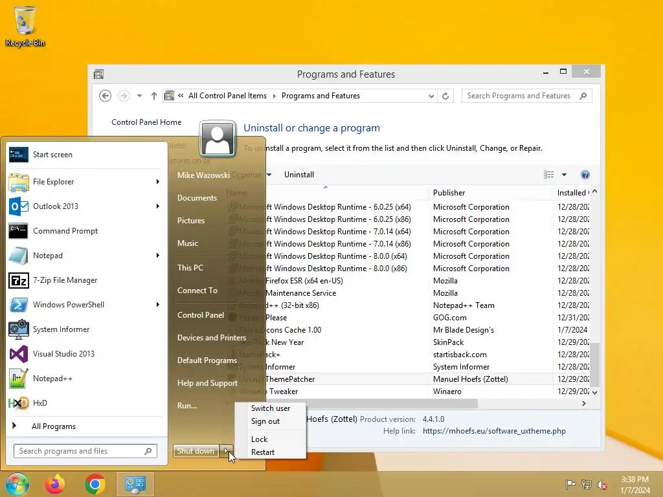The height and width of the screenshot is (497, 663).
Task: Open the address bar history dropdown
Action: point(431,96)
